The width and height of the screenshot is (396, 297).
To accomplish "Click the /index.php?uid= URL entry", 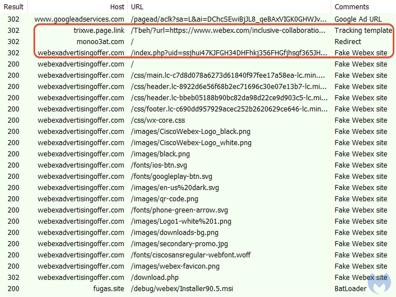I will pyautogui.click(x=229, y=53).
